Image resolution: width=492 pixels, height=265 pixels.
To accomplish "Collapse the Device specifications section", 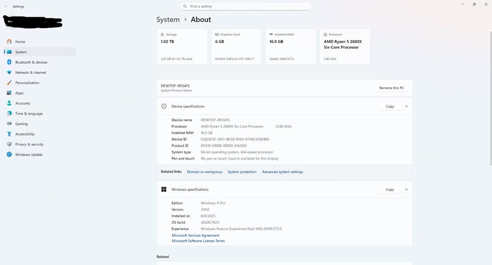I will pyautogui.click(x=406, y=106).
